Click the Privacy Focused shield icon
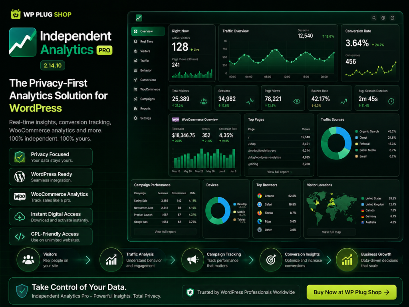Image resolution: width=409 pixels, height=307 pixels. [20, 157]
